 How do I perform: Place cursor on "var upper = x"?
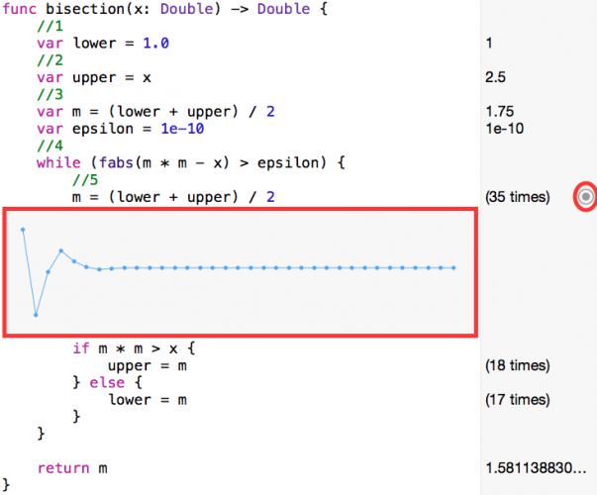coord(94,77)
